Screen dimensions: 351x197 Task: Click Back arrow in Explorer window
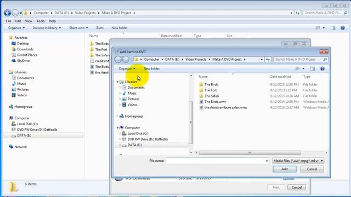[x=7, y=13]
